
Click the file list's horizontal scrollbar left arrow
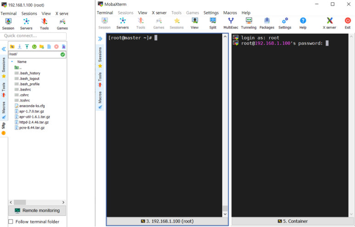click(11, 202)
